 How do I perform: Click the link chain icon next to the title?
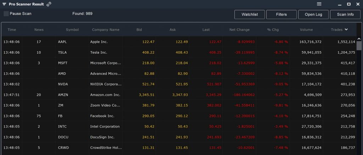point(49,4)
